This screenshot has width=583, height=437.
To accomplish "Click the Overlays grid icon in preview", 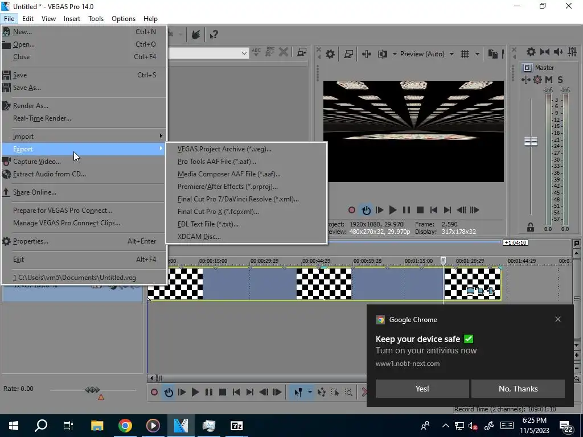I will (465, 54).
